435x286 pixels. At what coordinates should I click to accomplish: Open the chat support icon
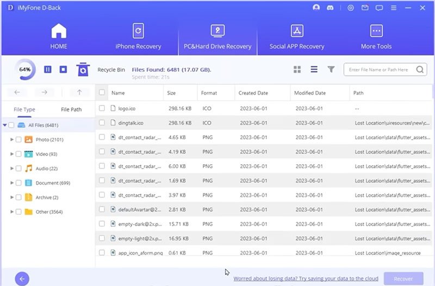[x=379, y=8]
